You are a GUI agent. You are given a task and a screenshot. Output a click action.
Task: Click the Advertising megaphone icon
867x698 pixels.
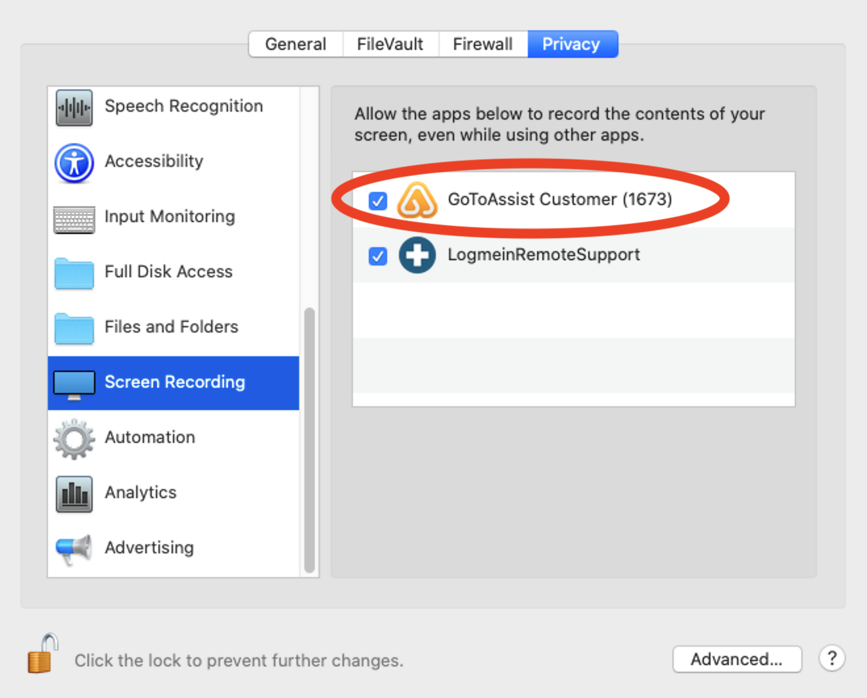[x=74, y=549]
